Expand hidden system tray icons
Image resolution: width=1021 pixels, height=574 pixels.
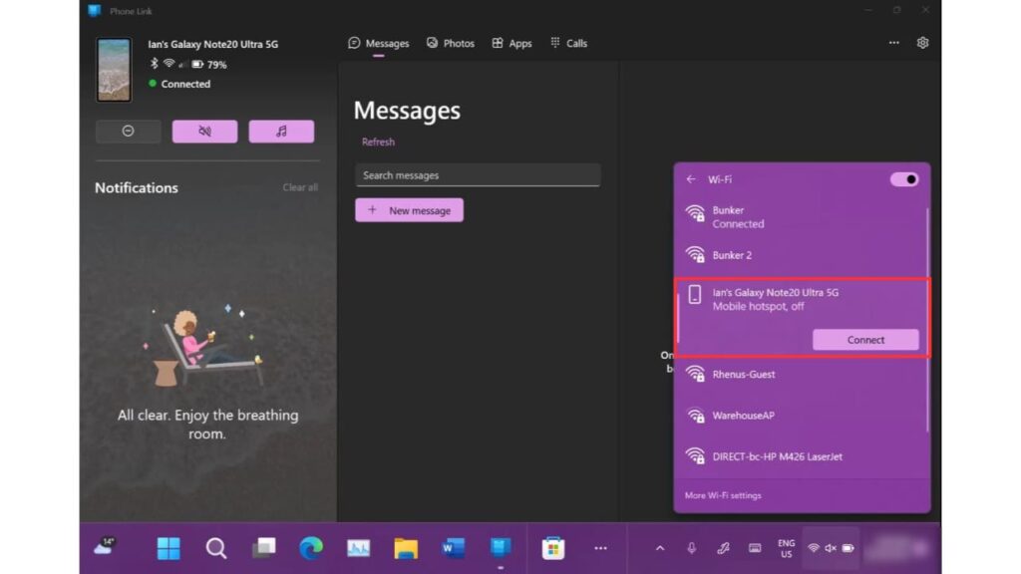pyautogui.click(x=660, y=548)
